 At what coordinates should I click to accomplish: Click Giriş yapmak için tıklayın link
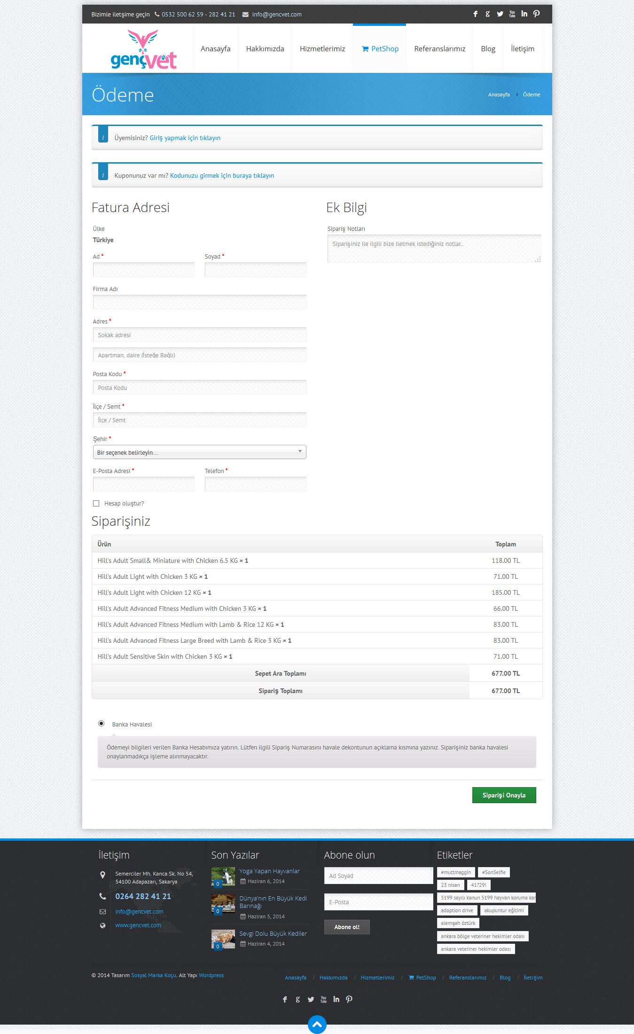pyautogui.click(x=185, y=138)
